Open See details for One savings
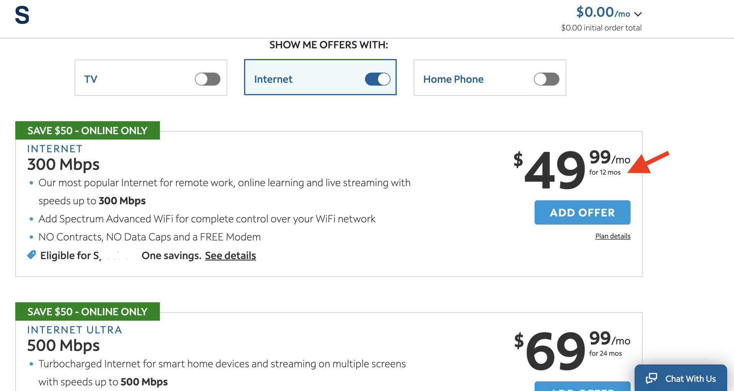The height and width of the screenshot is (391, 734). click(x=230, y=255)
